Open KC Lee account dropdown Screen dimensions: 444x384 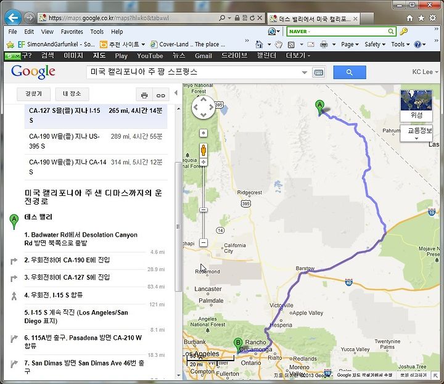[x=425, y=72]
